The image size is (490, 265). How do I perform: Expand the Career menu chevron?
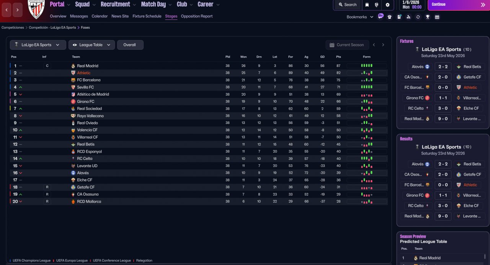(x=218, y=5)
